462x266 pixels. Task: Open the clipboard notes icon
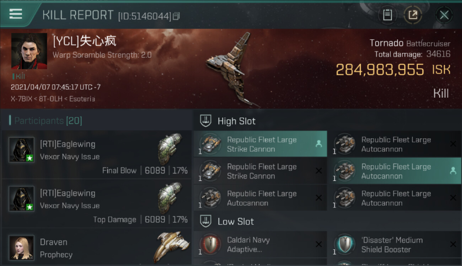coord(387,15)
